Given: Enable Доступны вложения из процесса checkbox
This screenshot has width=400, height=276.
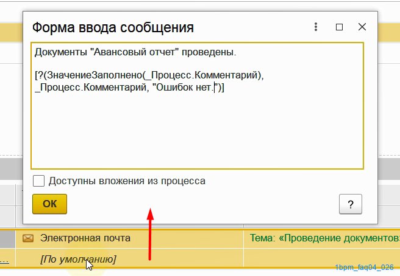Looking at the screenshot, I should click(x=38, y=181).
